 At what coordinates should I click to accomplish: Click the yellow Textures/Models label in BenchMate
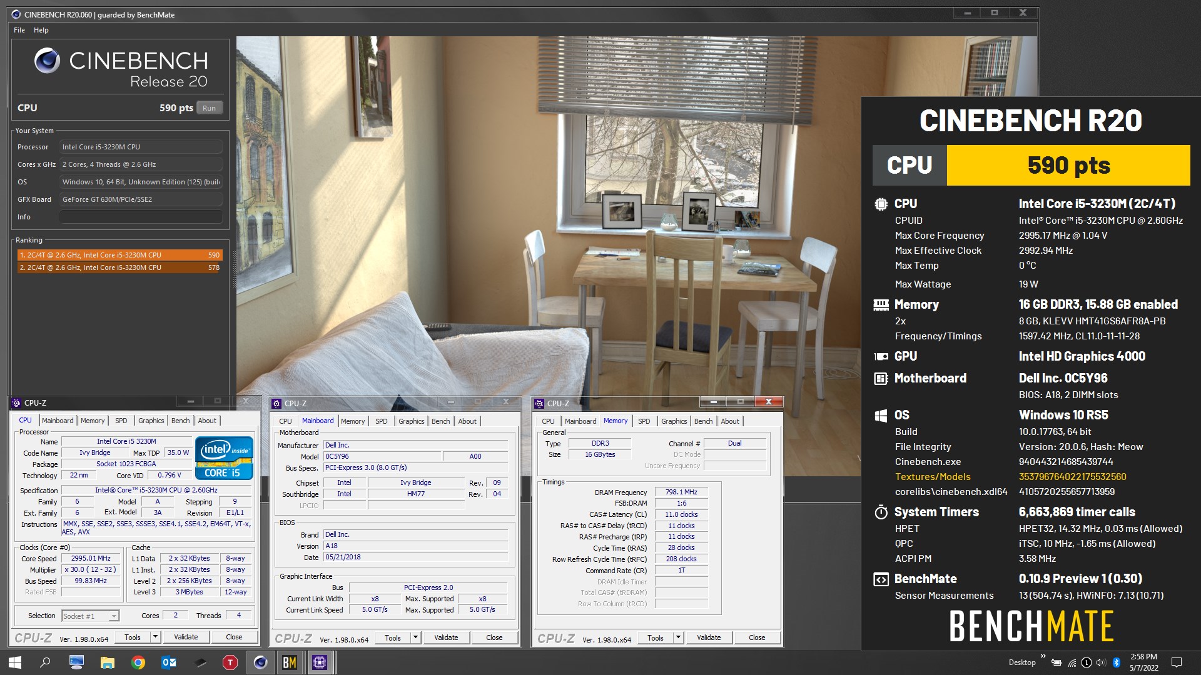pyautogui.click(x=933, y=477)
